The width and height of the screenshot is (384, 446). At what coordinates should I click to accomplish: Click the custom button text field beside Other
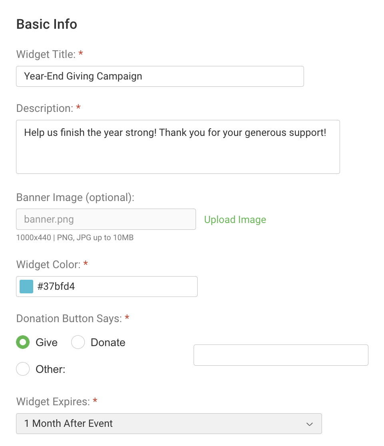click(x=281, y=355)
